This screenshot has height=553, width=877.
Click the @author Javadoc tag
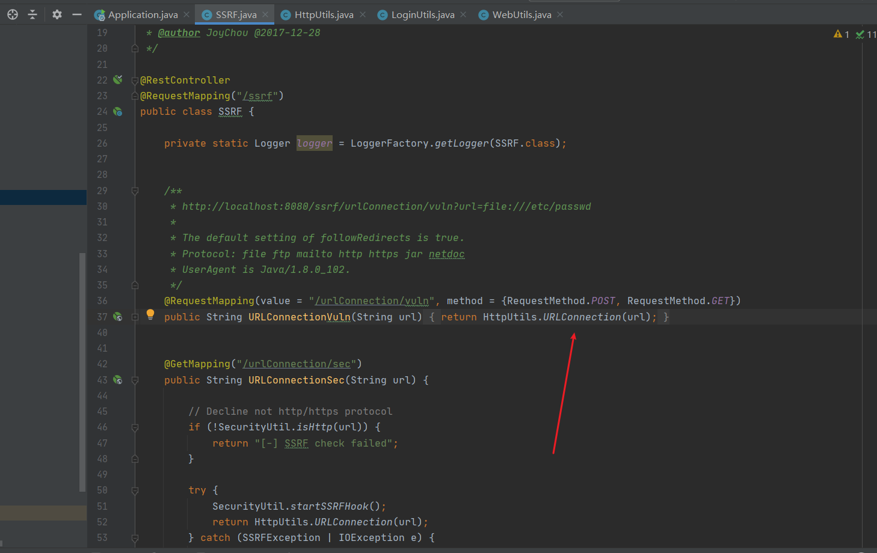[x=179, y=33]
